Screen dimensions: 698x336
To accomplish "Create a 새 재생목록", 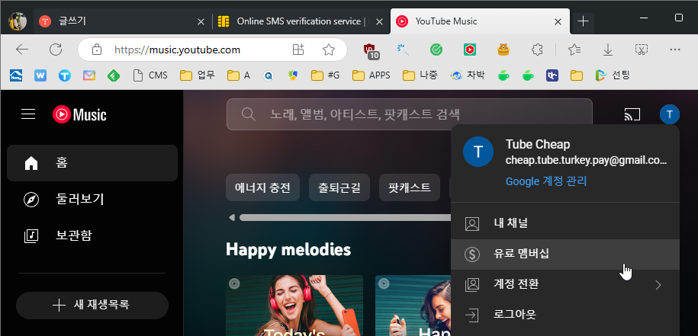I will [x=92, y=306].
